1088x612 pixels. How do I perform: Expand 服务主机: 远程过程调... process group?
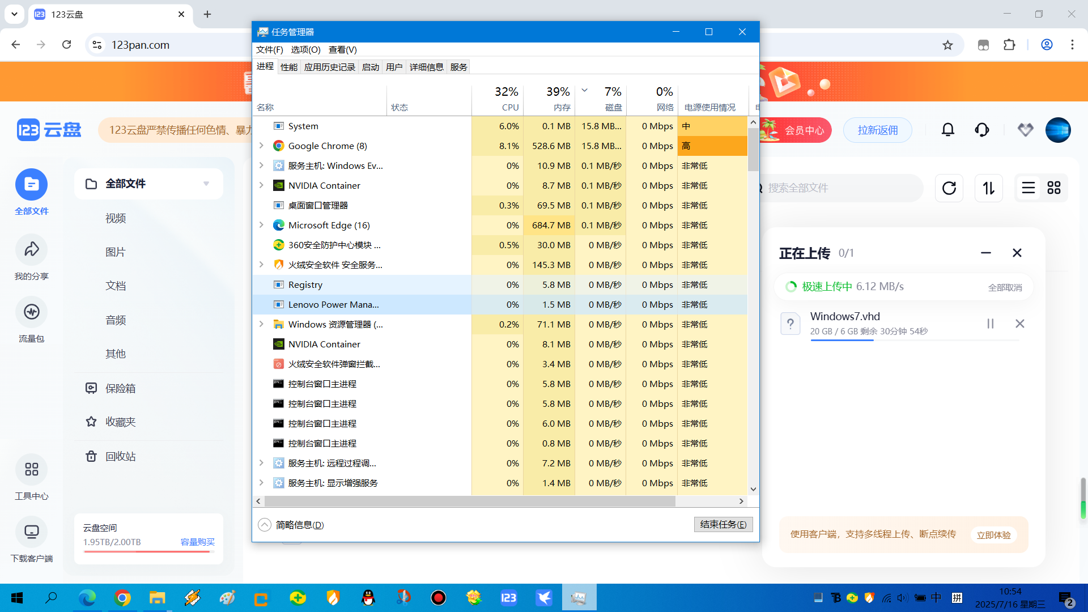click(261, 463)
